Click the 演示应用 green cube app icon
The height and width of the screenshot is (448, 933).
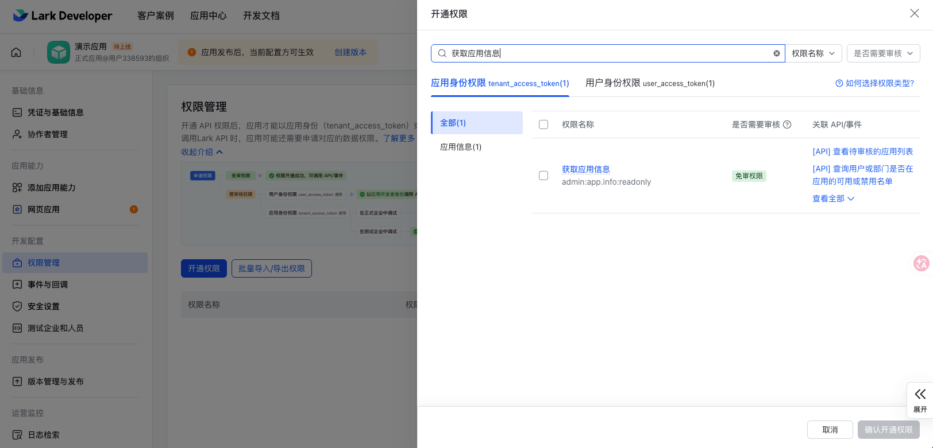pyautogui.click(x=58, y=52)
